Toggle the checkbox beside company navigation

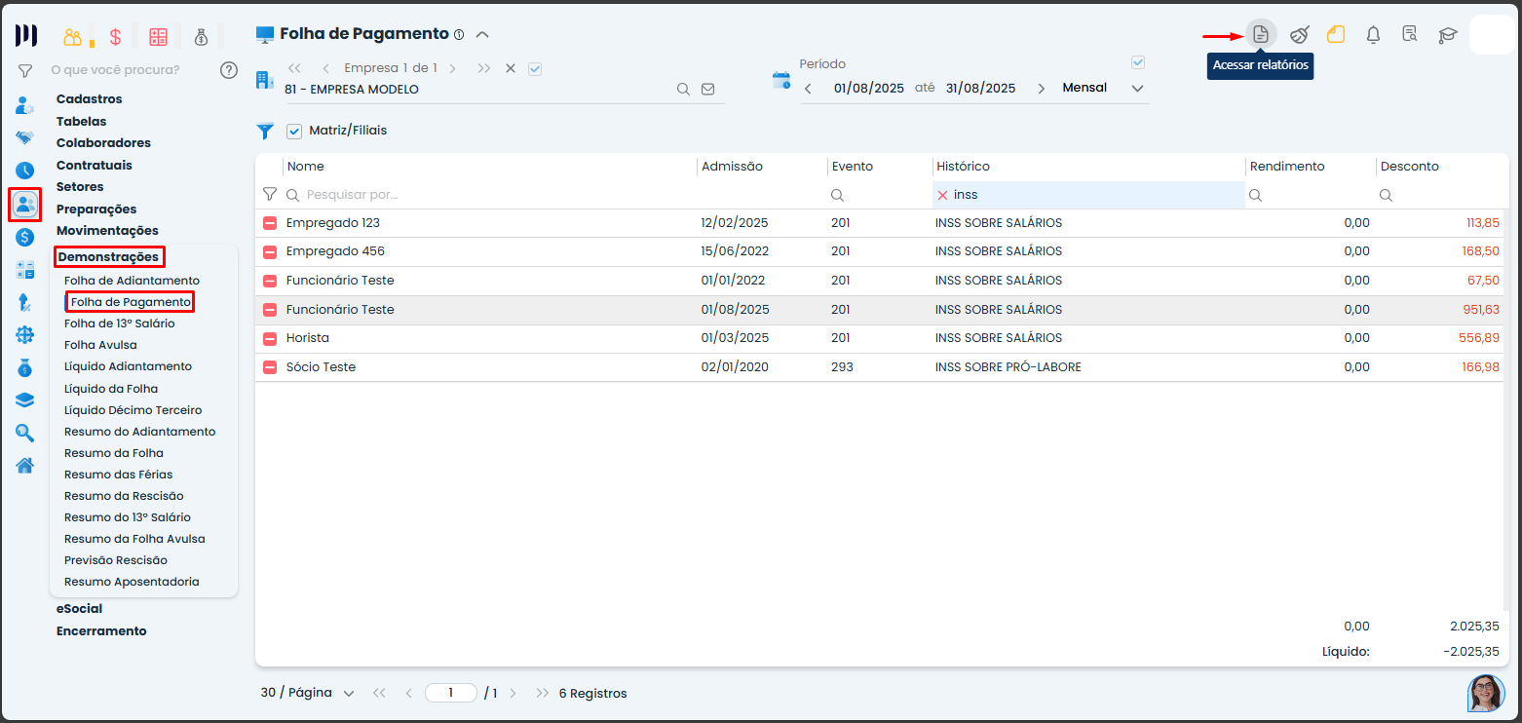tap(534, 68)
